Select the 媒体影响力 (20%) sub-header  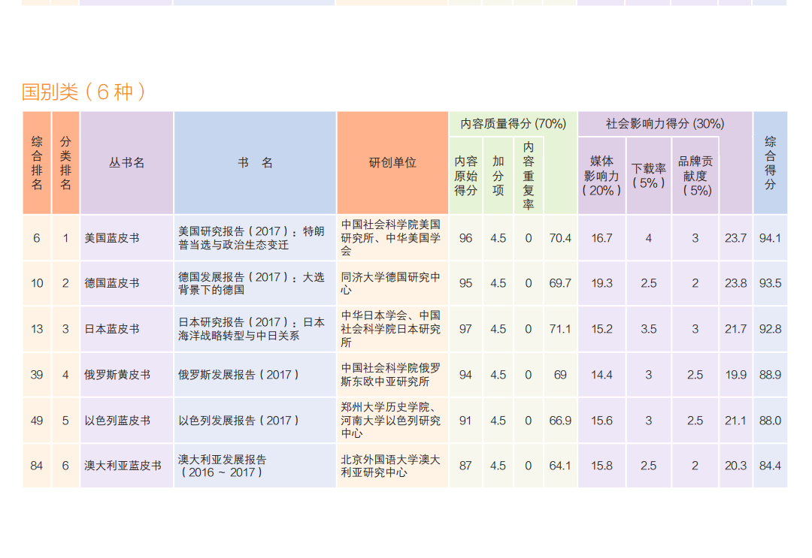click(x=601, y=175)
